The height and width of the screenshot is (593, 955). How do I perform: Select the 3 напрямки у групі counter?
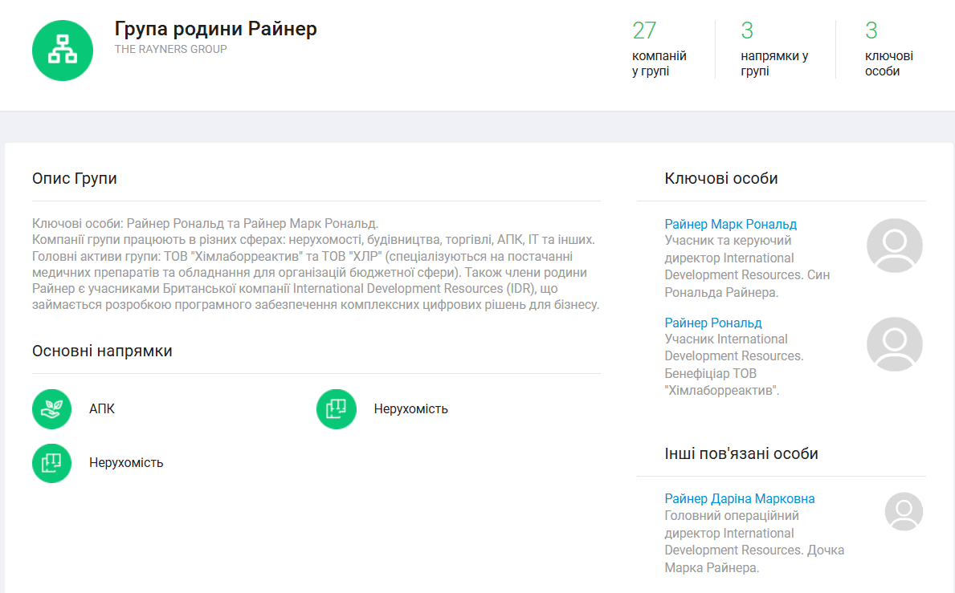(x=773, y=50)
